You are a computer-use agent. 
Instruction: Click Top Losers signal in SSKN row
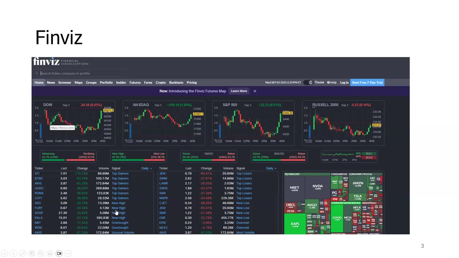pyautogui.click(x=244, y=188)
